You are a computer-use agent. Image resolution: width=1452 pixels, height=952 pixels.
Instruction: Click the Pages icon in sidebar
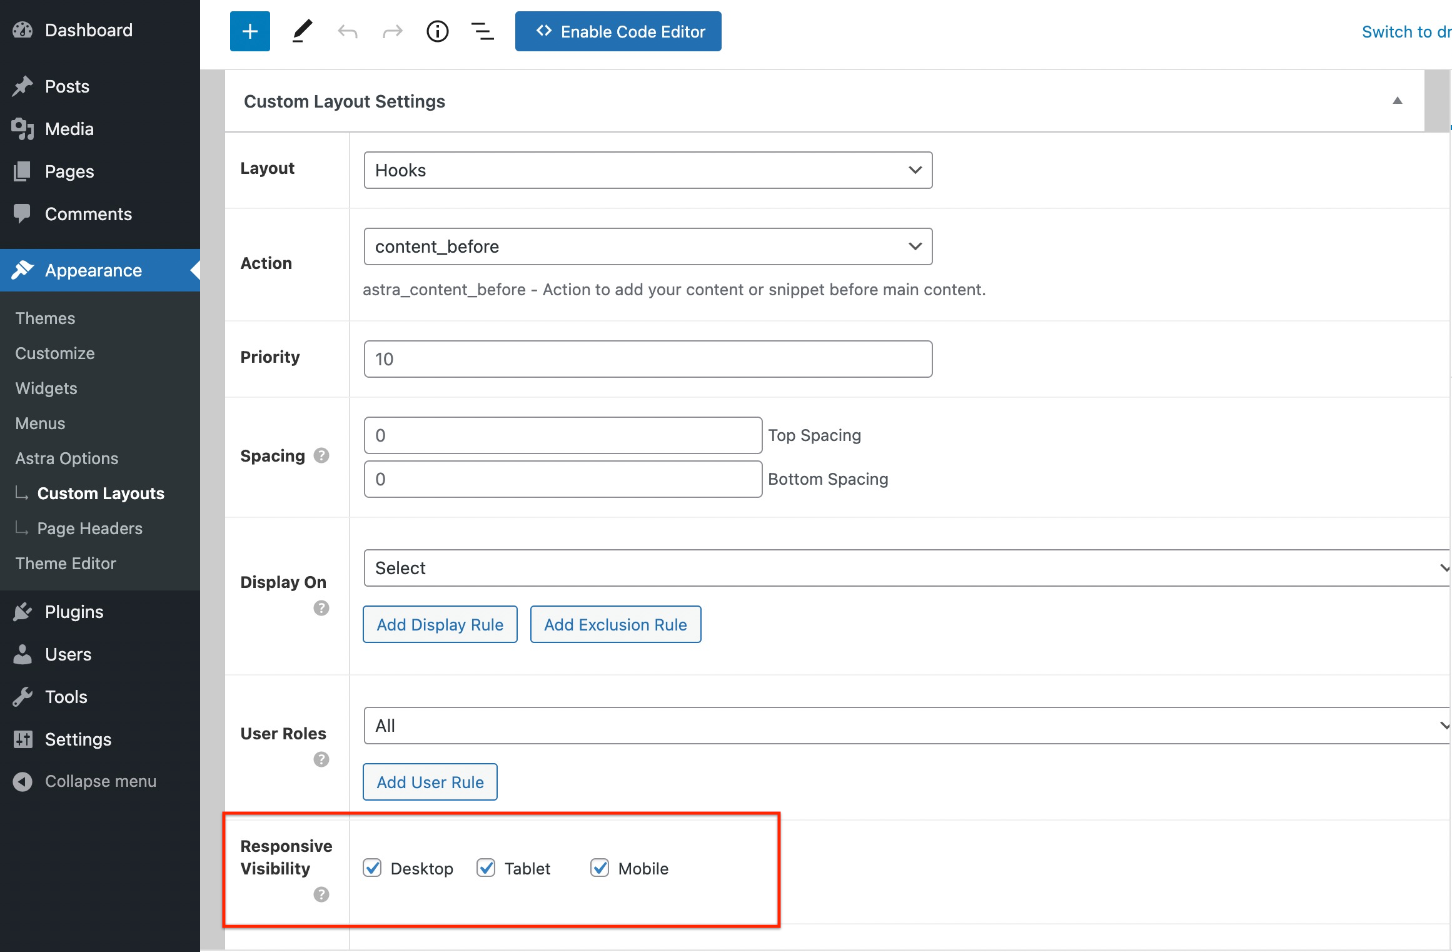pyautogui.click(x=23, y=171)
